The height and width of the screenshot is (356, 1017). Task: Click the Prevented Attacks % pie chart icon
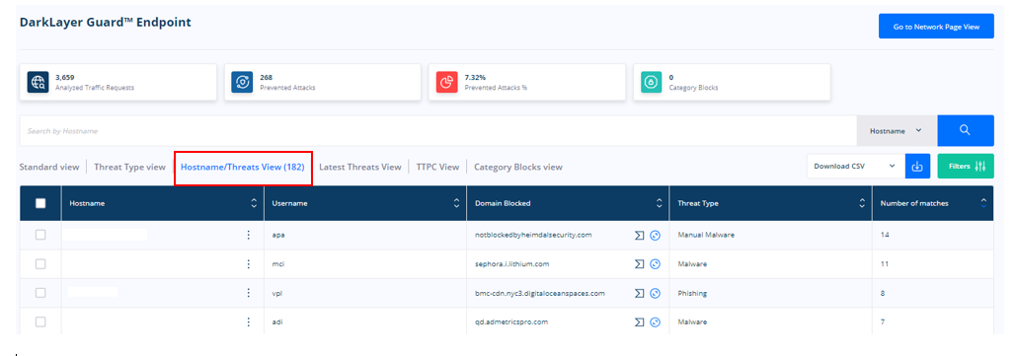click(446, 82)
